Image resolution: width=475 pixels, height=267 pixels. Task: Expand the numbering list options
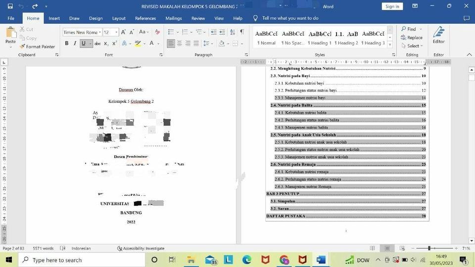click(191, 32)
